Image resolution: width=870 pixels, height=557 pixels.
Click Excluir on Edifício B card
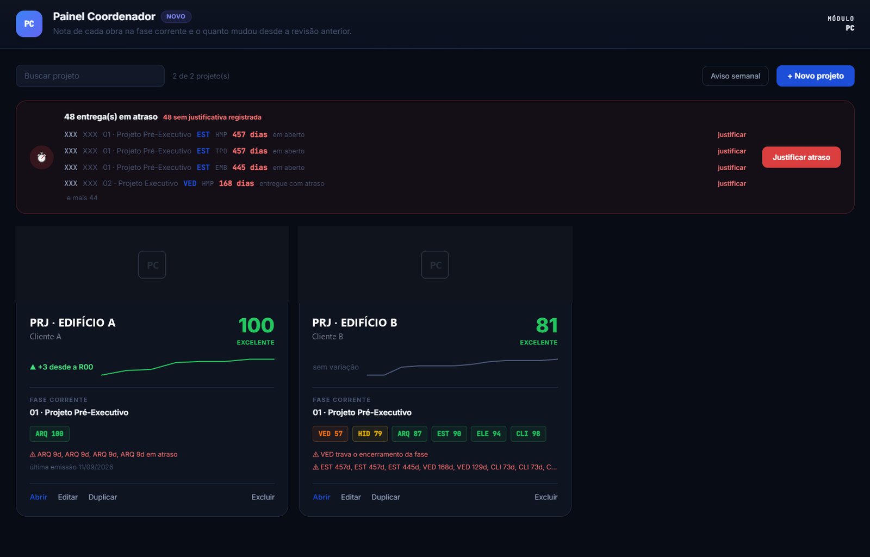pyautogui.click(x=546, y=497)
